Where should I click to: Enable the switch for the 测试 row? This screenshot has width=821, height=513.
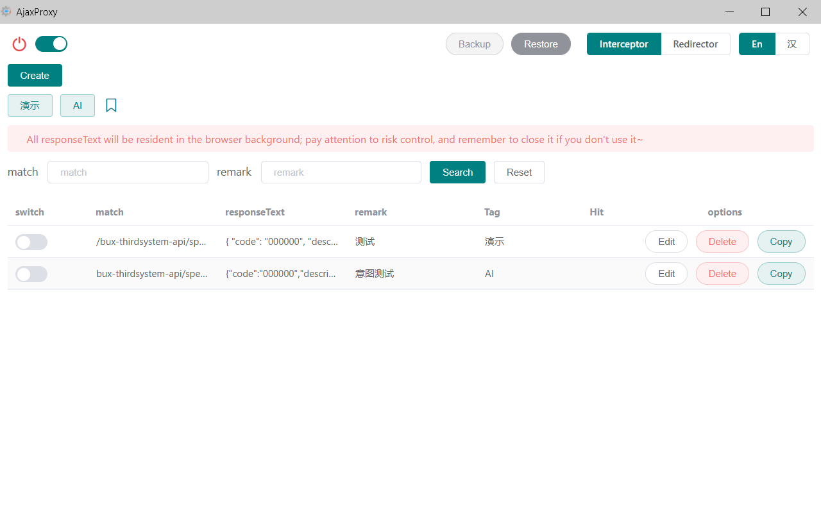click(31, 242)
